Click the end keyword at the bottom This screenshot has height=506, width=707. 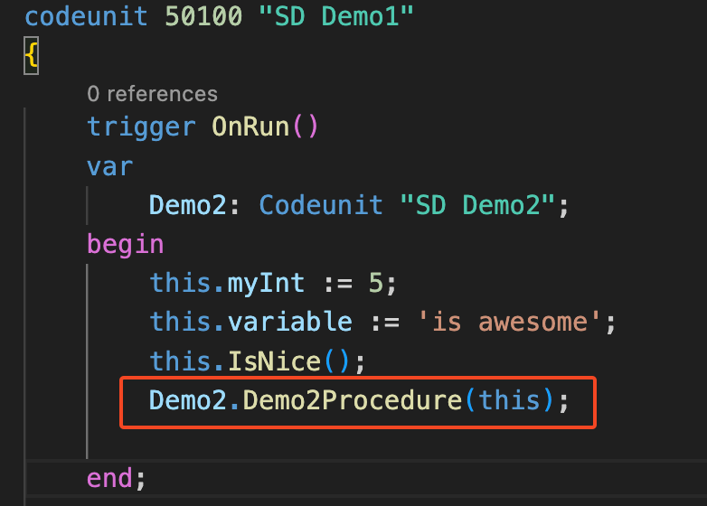109,476
